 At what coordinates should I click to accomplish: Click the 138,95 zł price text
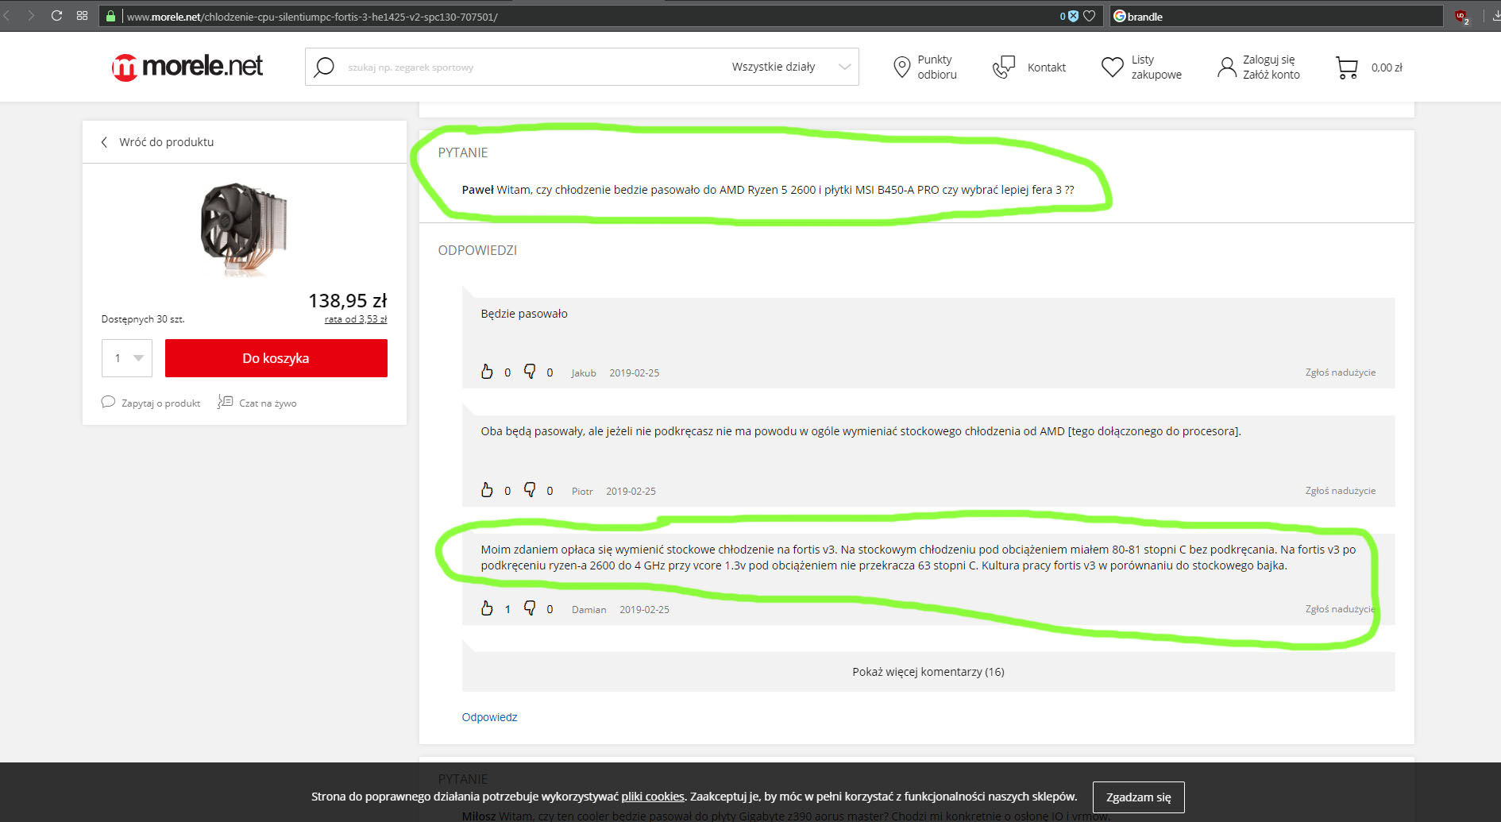348,301
